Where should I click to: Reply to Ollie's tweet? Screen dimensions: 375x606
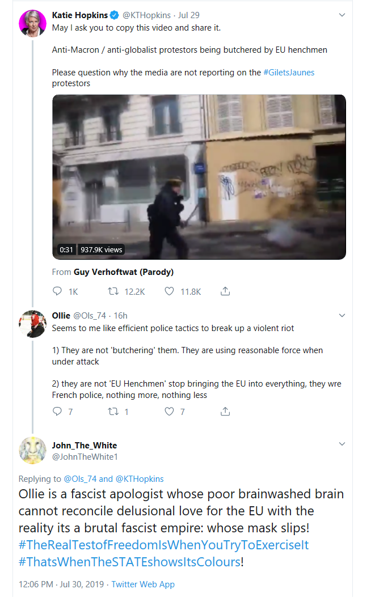click(x=57, y=411)
